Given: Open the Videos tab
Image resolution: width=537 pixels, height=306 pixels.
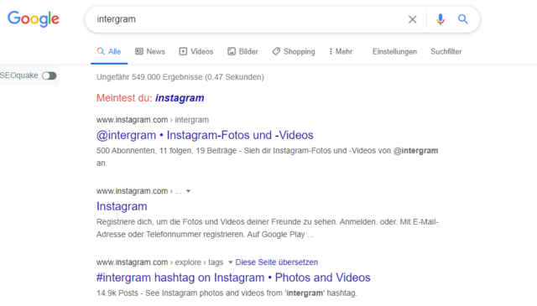Looking at the screenshot, I should click(x=196, y=52).
